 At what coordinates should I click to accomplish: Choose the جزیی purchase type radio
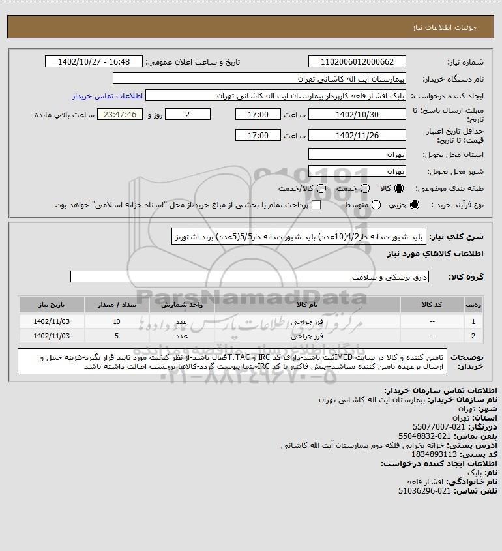click(x=415, y=205)
